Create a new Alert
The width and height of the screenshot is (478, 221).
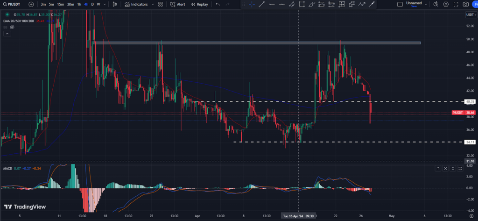click(178, 4)
